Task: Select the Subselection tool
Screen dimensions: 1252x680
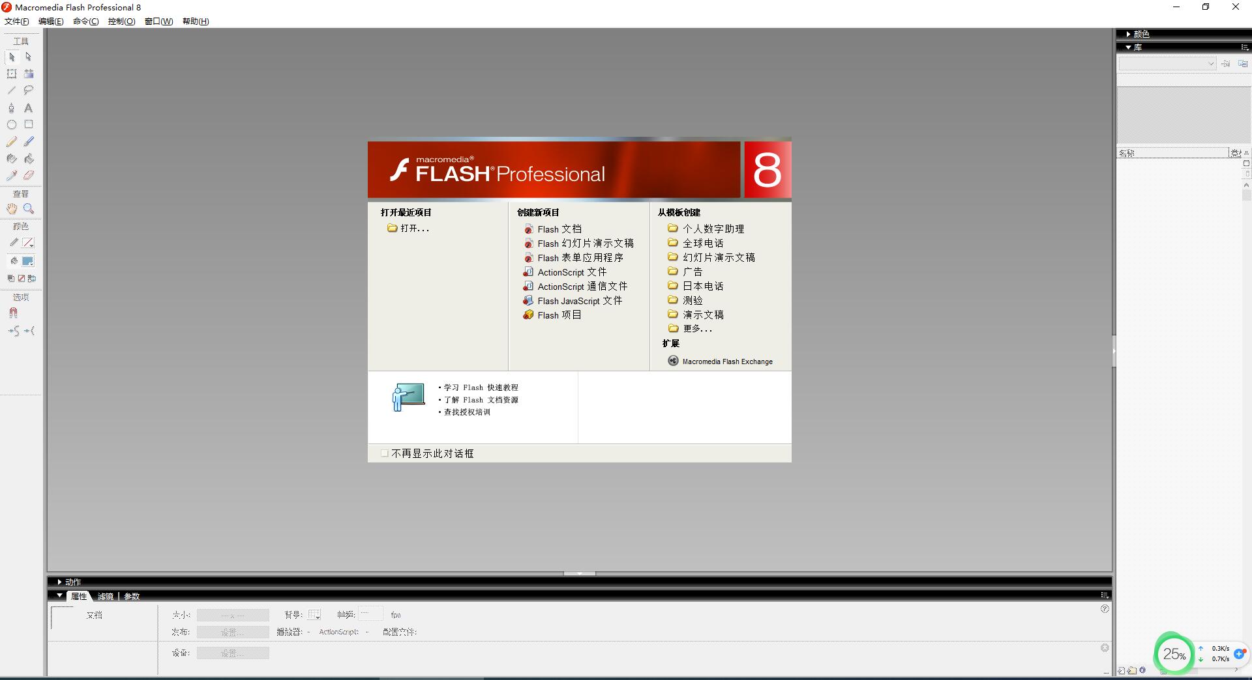Action: pyautogui.click(x=29, y=57)
